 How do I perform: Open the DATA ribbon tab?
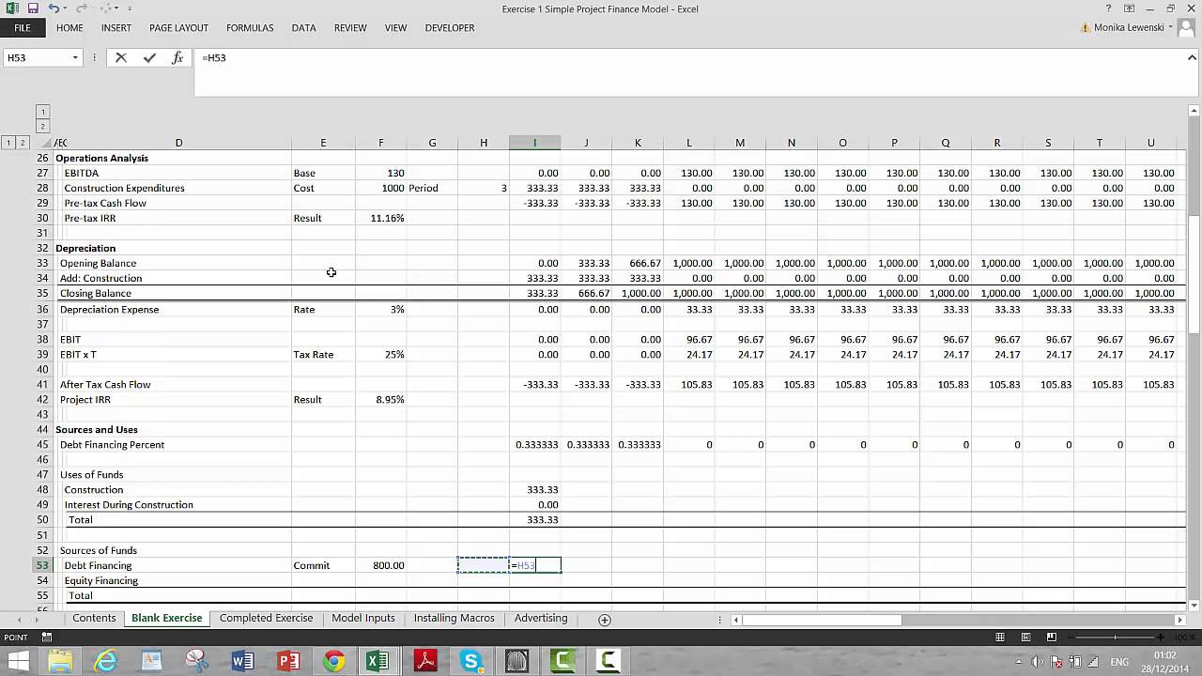[x=303, y=28]
